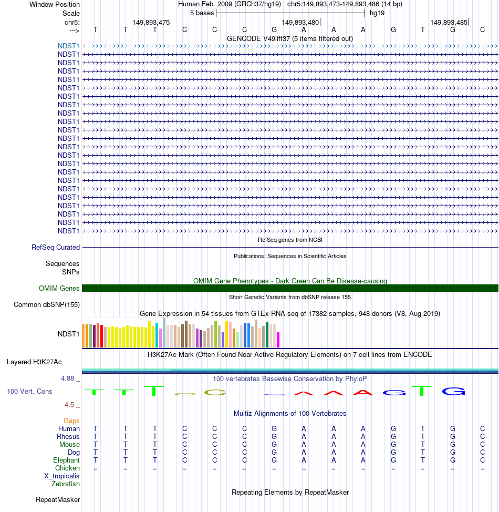Click the chr5:149,893,473-149,893,486 position text

pyautogui.click(x=345, y=4)
